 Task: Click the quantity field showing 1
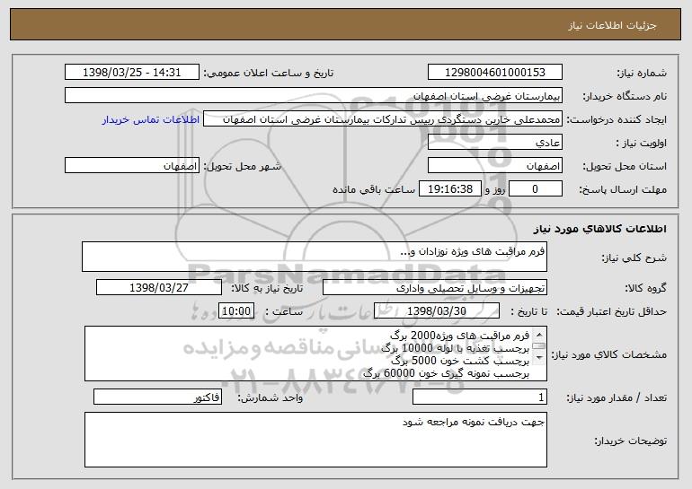(x=480, y=397)
